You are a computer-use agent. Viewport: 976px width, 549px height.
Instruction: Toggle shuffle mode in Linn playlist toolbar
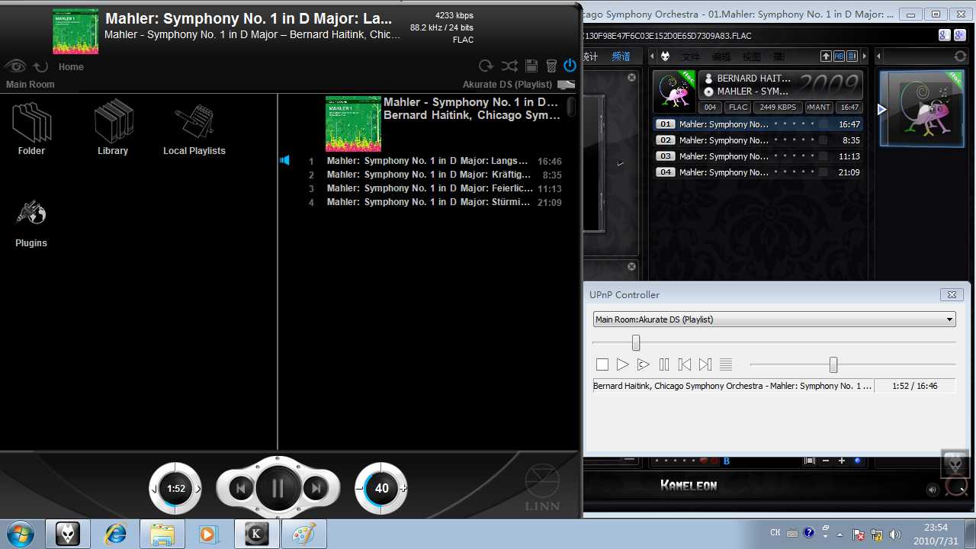pos(509,66)
